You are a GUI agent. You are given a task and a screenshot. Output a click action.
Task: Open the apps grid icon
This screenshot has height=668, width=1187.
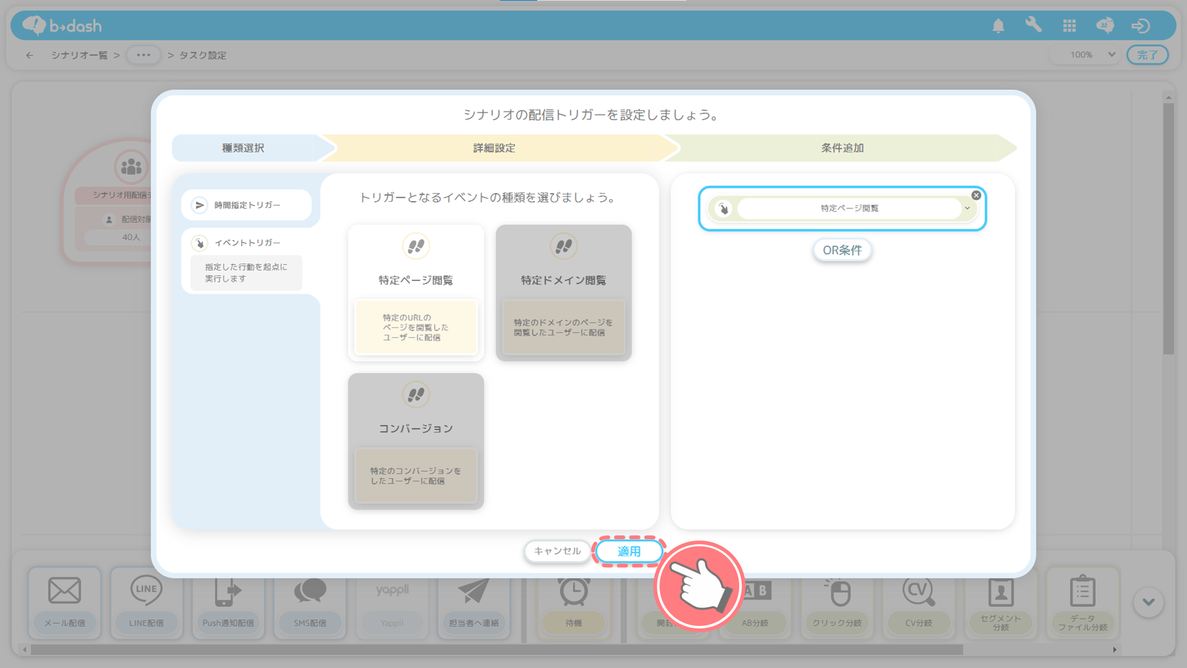click(x=1069, y=26)
